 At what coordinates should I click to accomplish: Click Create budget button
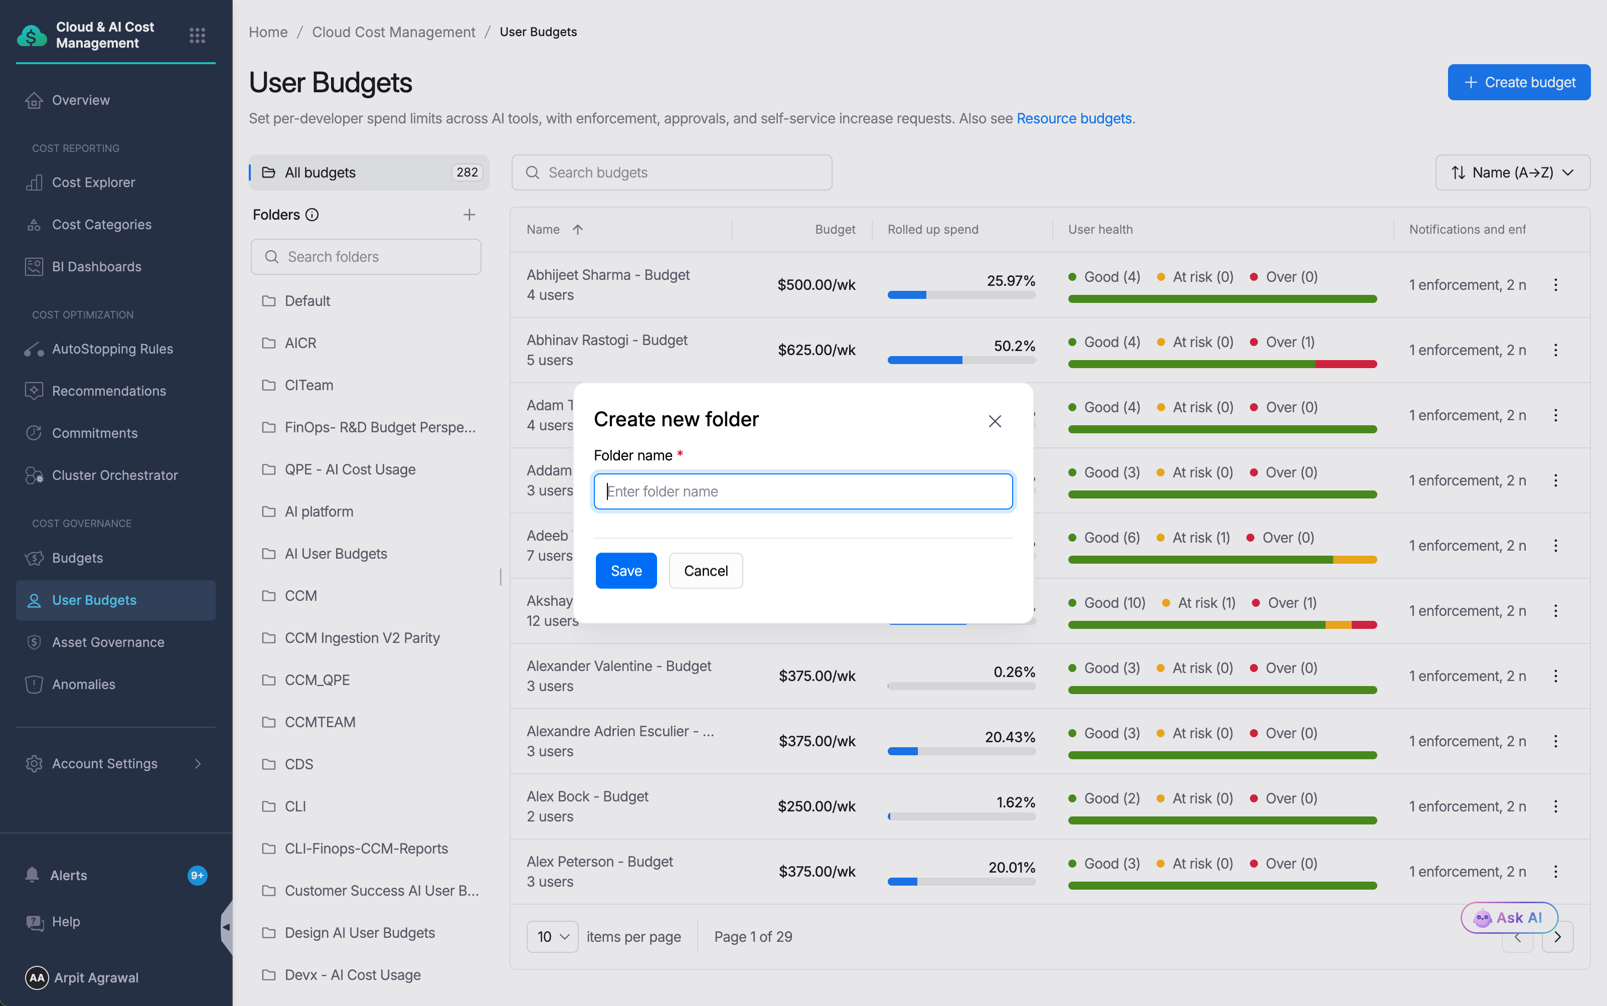[1519, 83]
